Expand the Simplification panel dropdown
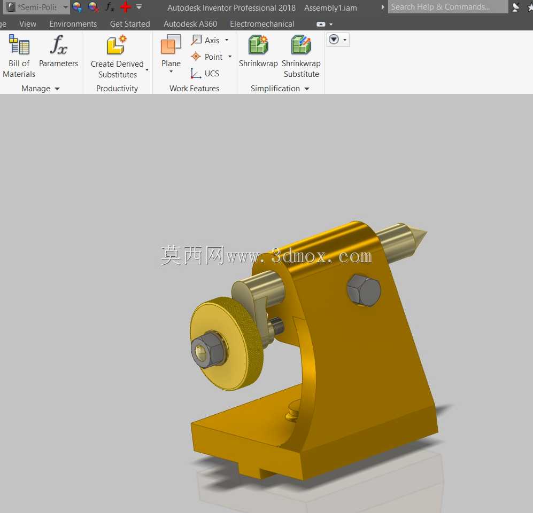Viewport: 533px width, 513px height. [x=307, y=89]
